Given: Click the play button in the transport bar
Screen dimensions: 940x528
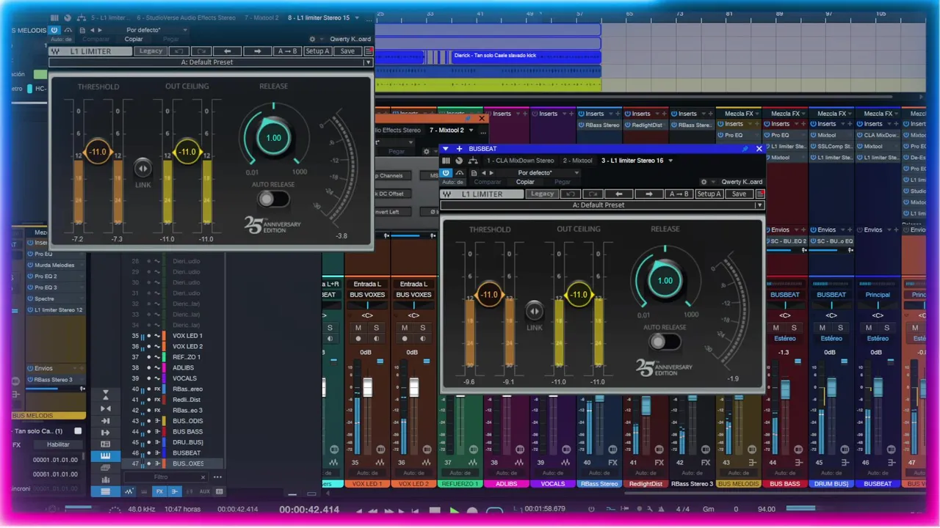Looking at the screenshot, I should [454, 510].
